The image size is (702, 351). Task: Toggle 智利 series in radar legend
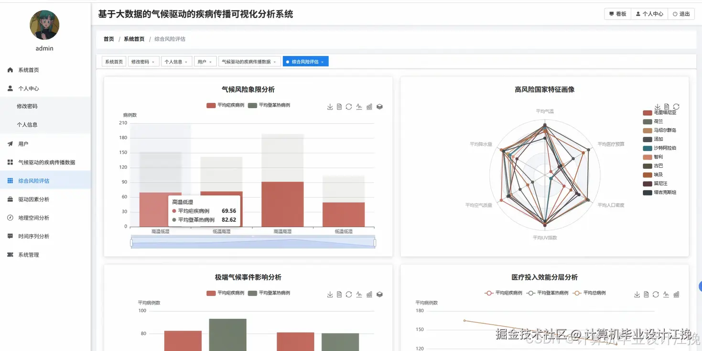[x=653, y=157]
